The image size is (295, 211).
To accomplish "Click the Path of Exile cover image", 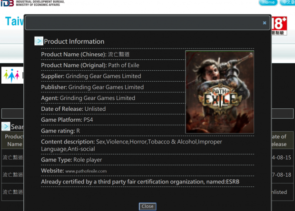I will (x=219, y=92).
